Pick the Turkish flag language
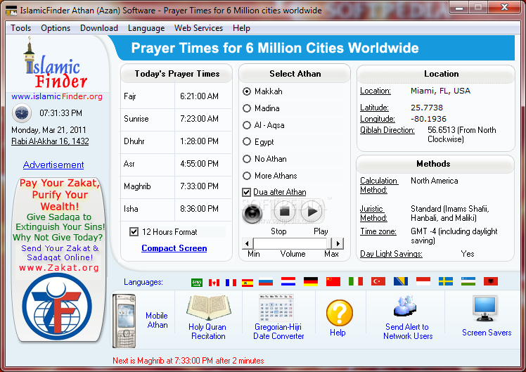Screen dimensions: 526x372 click(x=378, y=281)
